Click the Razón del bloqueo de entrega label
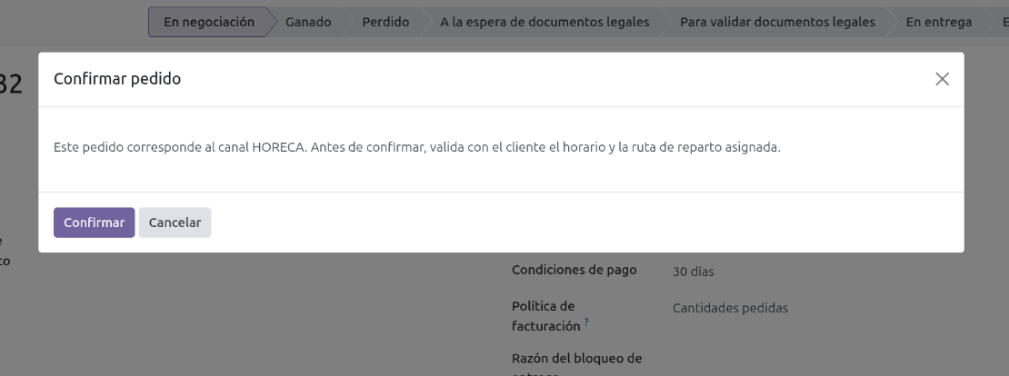Viewport: 1009px width, 376px height. 576,359
